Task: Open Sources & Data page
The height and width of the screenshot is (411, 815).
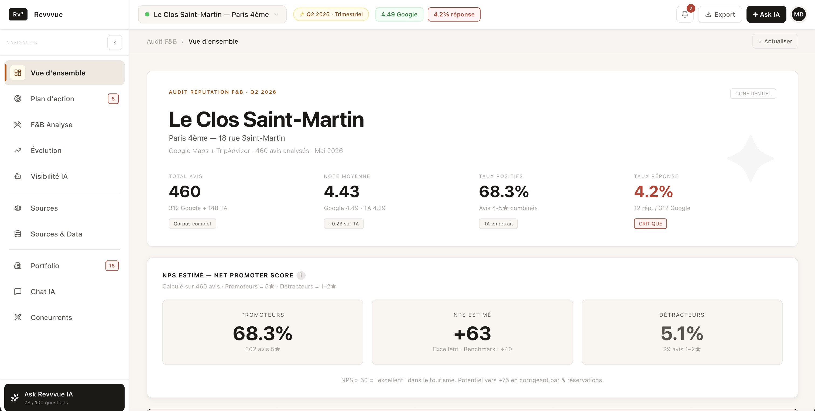Action: [64, 234]
